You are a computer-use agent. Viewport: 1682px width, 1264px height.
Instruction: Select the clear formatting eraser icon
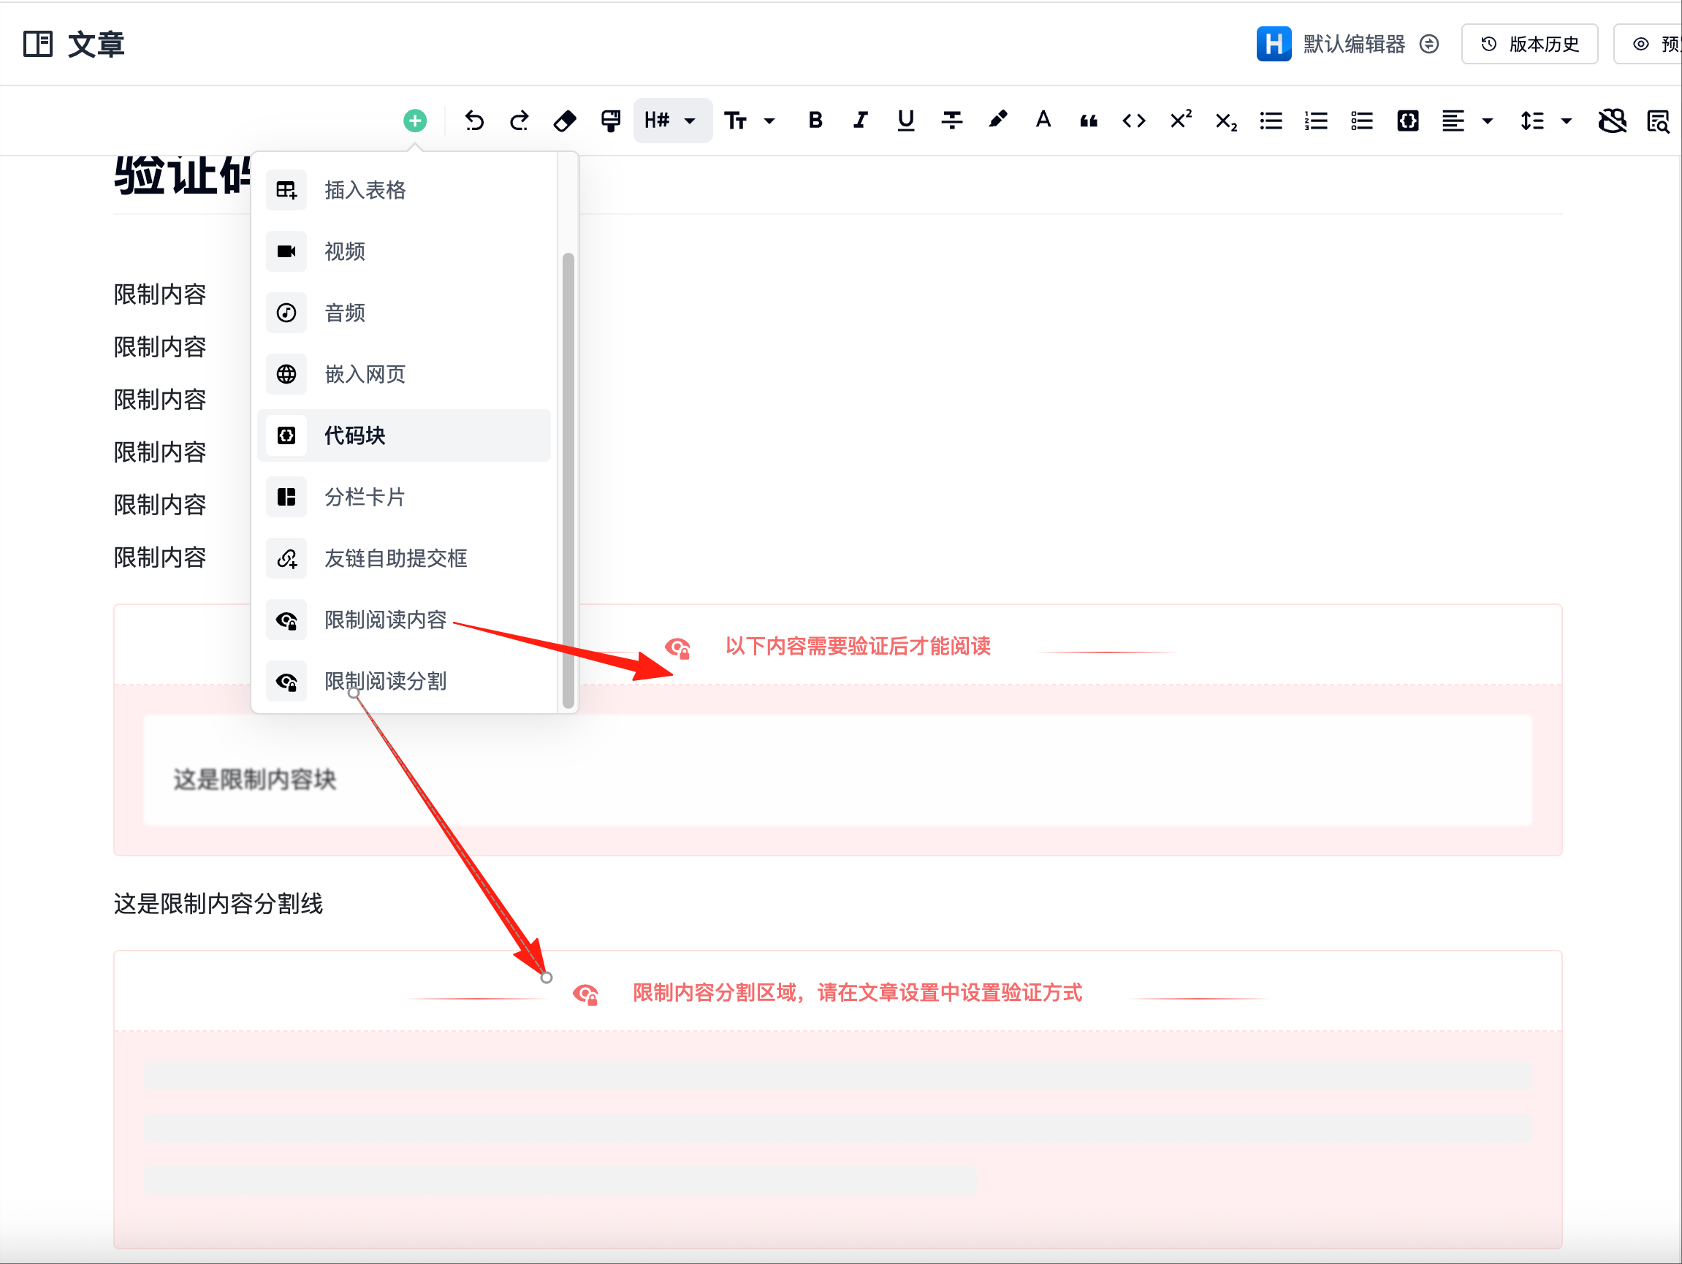[564, 120]
